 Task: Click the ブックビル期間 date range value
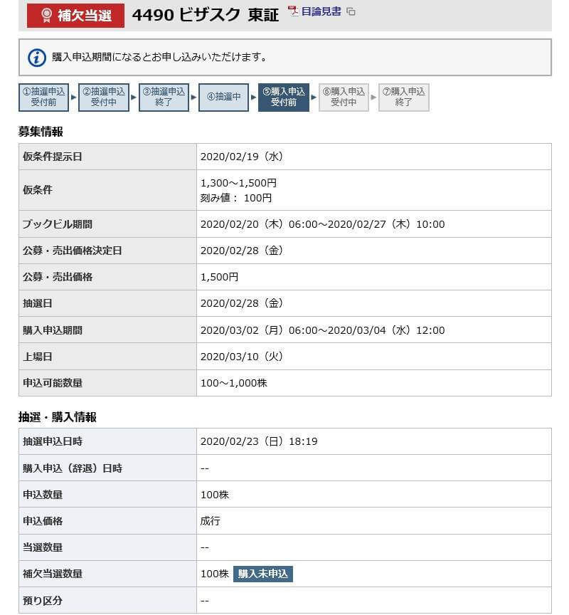pos(322,224)
